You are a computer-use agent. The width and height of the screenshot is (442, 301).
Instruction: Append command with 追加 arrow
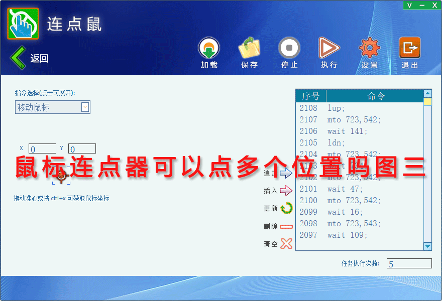[x=286, y=173]
